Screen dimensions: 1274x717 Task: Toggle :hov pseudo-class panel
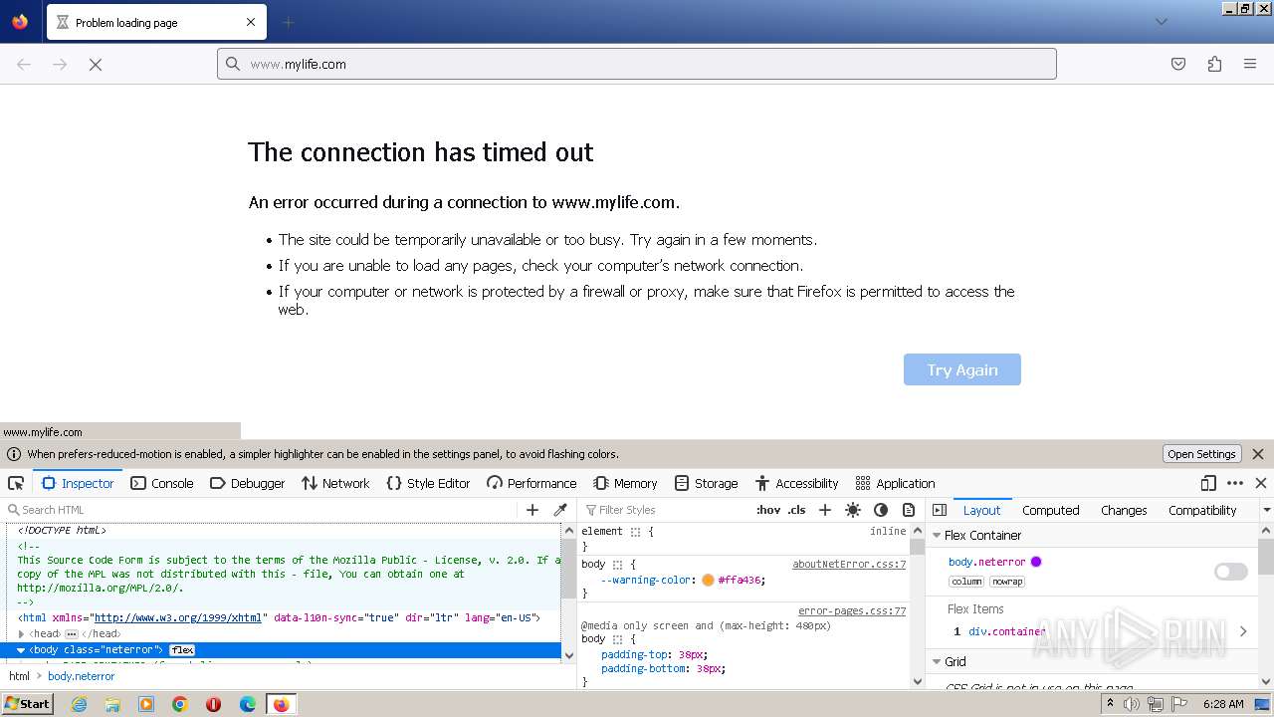tap(768, 510)
